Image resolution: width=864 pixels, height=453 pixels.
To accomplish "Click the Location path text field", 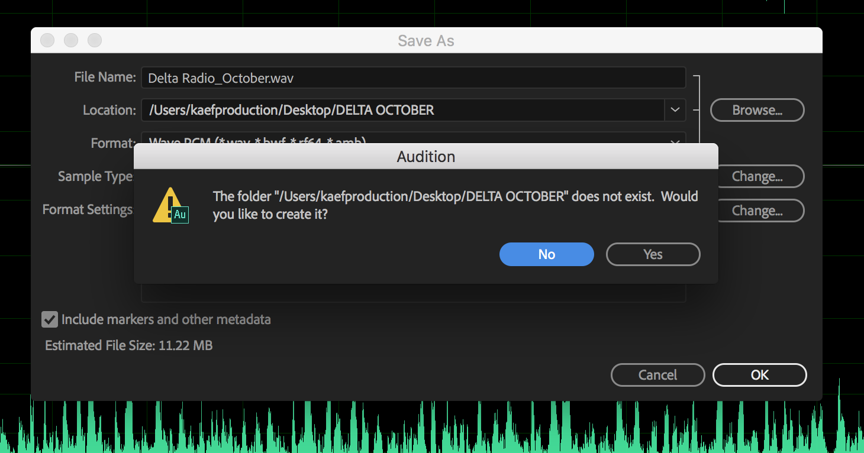I will 402,110.
